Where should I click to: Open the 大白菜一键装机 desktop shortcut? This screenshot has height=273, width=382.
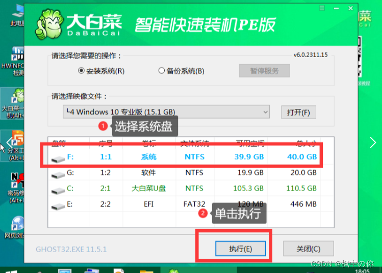pyautogui.click(x=13, y=103)
